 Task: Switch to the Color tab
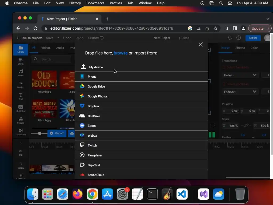254,48
